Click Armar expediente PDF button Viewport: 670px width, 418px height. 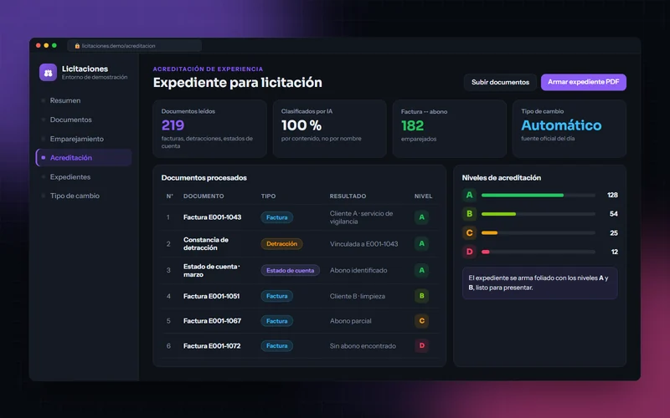(583, 82)
